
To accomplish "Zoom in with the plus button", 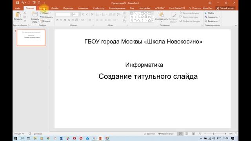I will coord(225,134).
